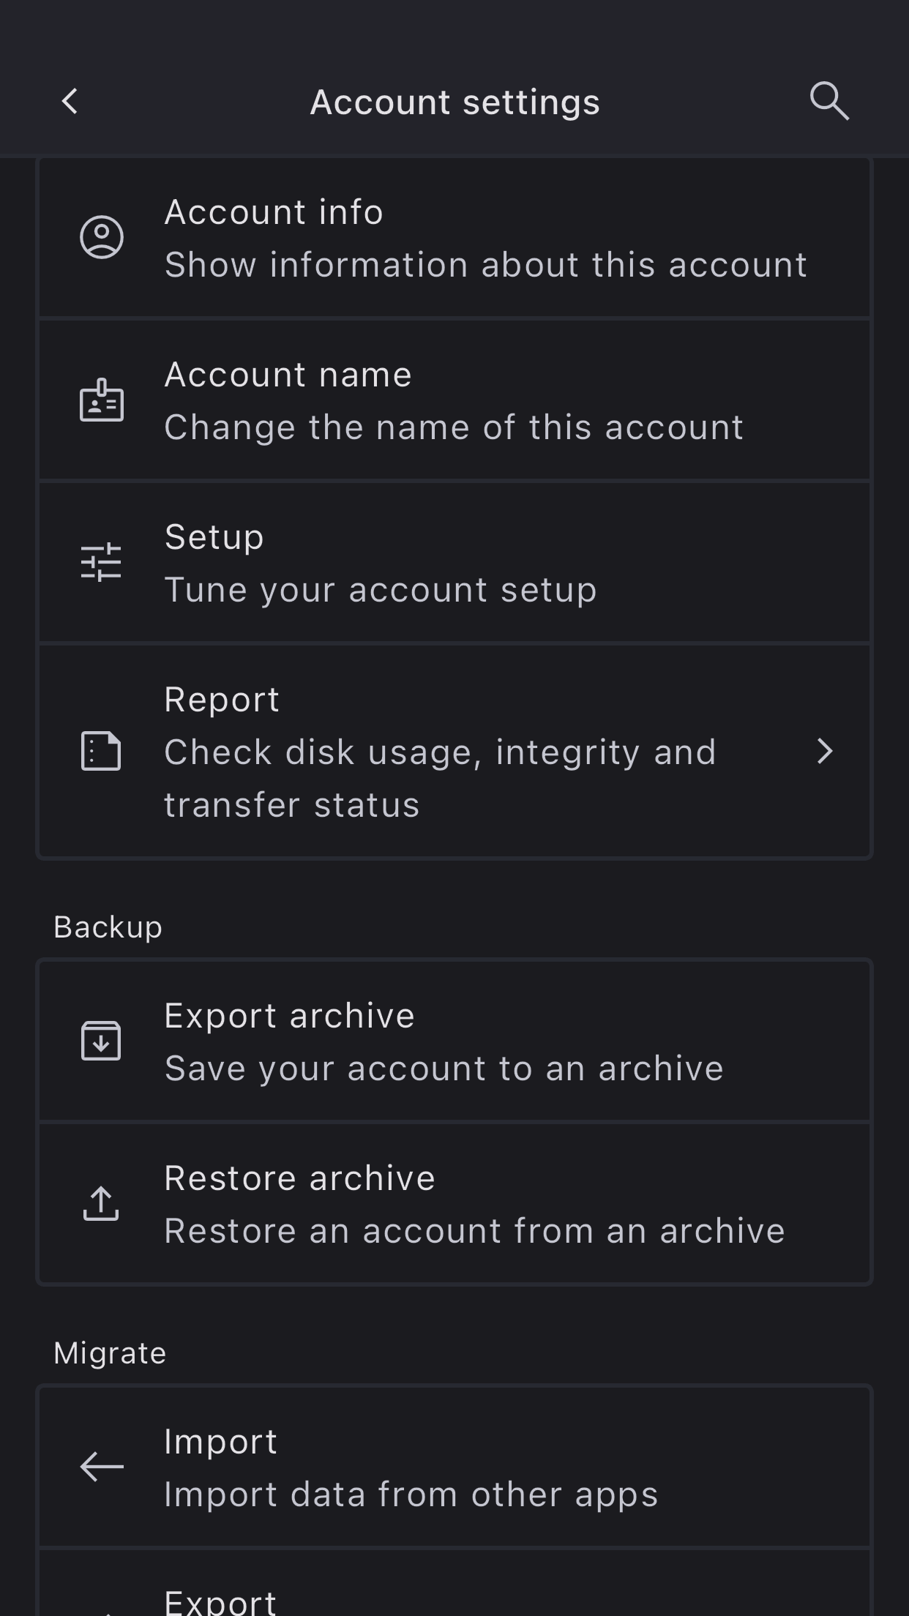This screenshot has height=1616, width=909.
Task: Click the Account info person icon
Action: [102, 237]
